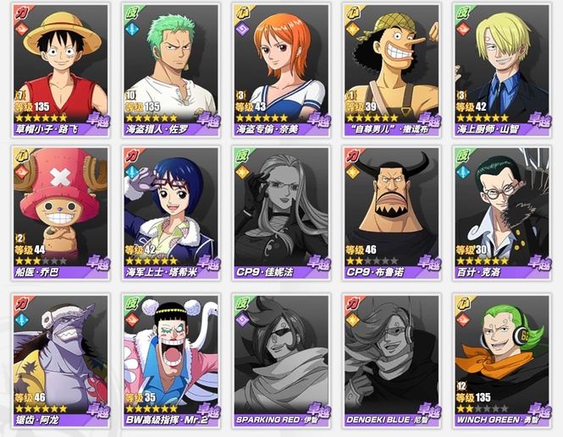Open the Kuro card with glasses
The image size is (563, 437).
tap(502, 213)
